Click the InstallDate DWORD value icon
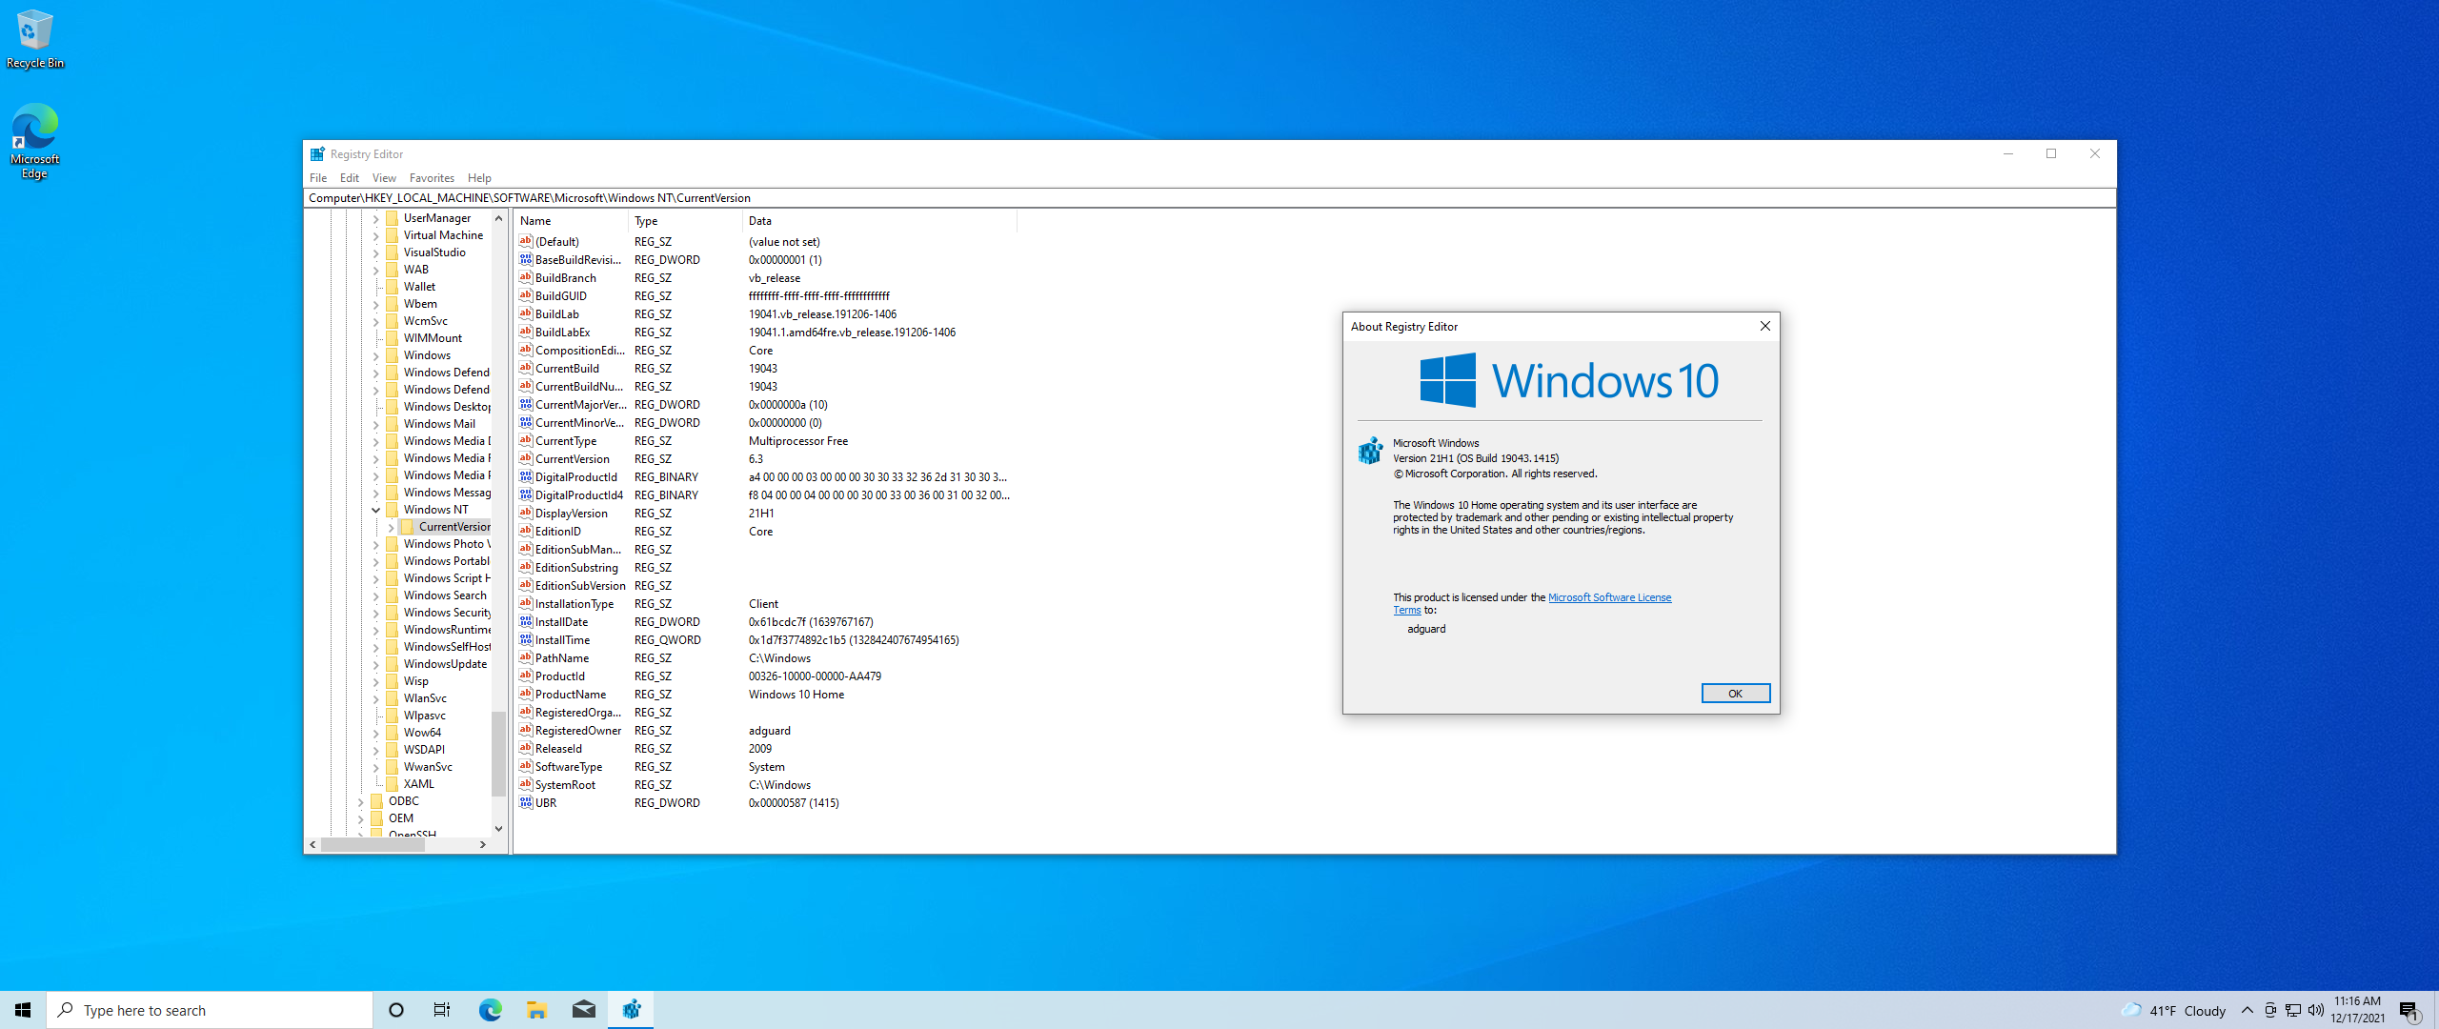 (525, 621)
